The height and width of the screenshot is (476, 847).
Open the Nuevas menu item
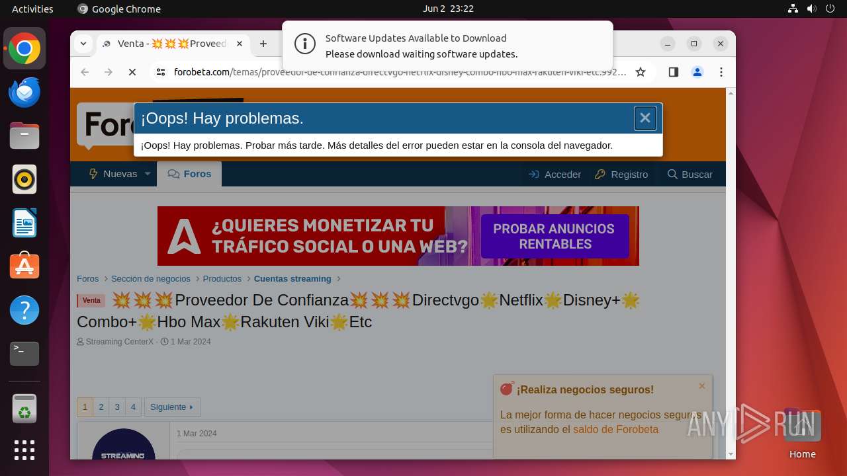(x=113, y=174)
